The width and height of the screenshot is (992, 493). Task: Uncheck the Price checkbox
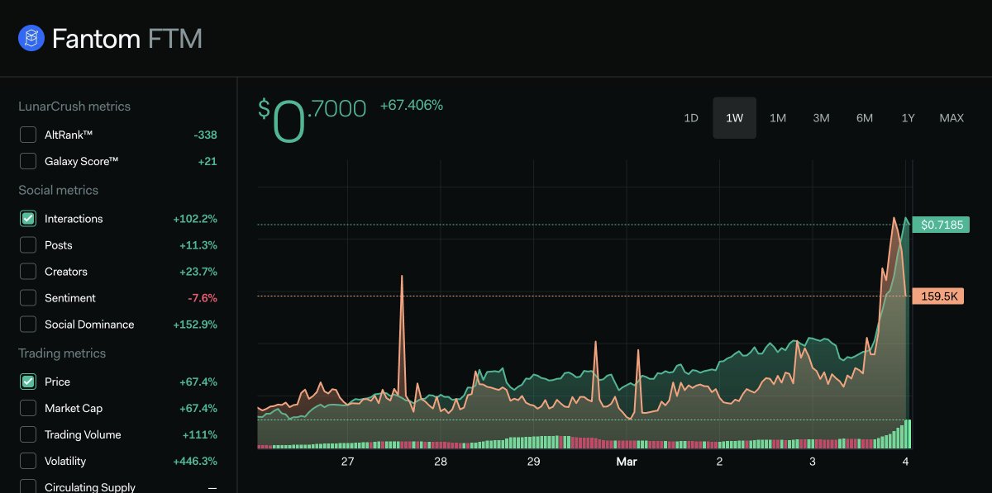[x=28, y=382]
